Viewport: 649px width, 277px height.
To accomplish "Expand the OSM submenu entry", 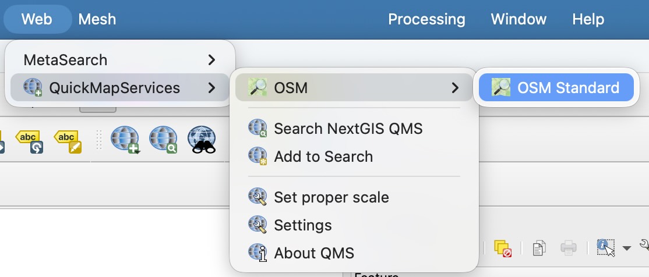I will 354,88.
